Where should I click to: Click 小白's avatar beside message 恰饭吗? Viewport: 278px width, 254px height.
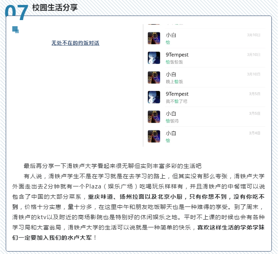click(x=154, y=117)
